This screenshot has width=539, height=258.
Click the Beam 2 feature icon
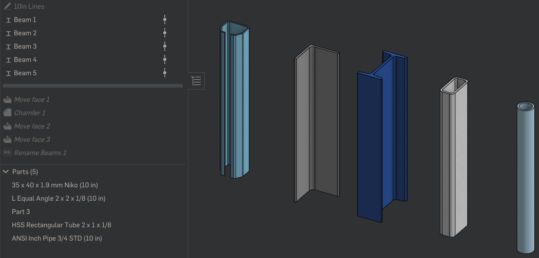8,34
